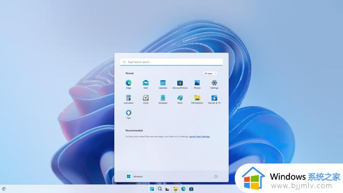The width and height of the screenshot is (343, 193).
Task: Launch Notepad from pinned apps
Action: [163, 99]
